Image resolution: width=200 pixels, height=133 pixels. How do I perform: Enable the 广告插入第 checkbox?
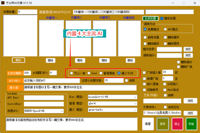click(x=144, y=73)
